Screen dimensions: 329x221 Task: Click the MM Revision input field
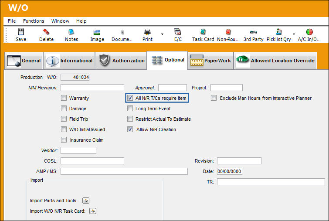(92, 88)
